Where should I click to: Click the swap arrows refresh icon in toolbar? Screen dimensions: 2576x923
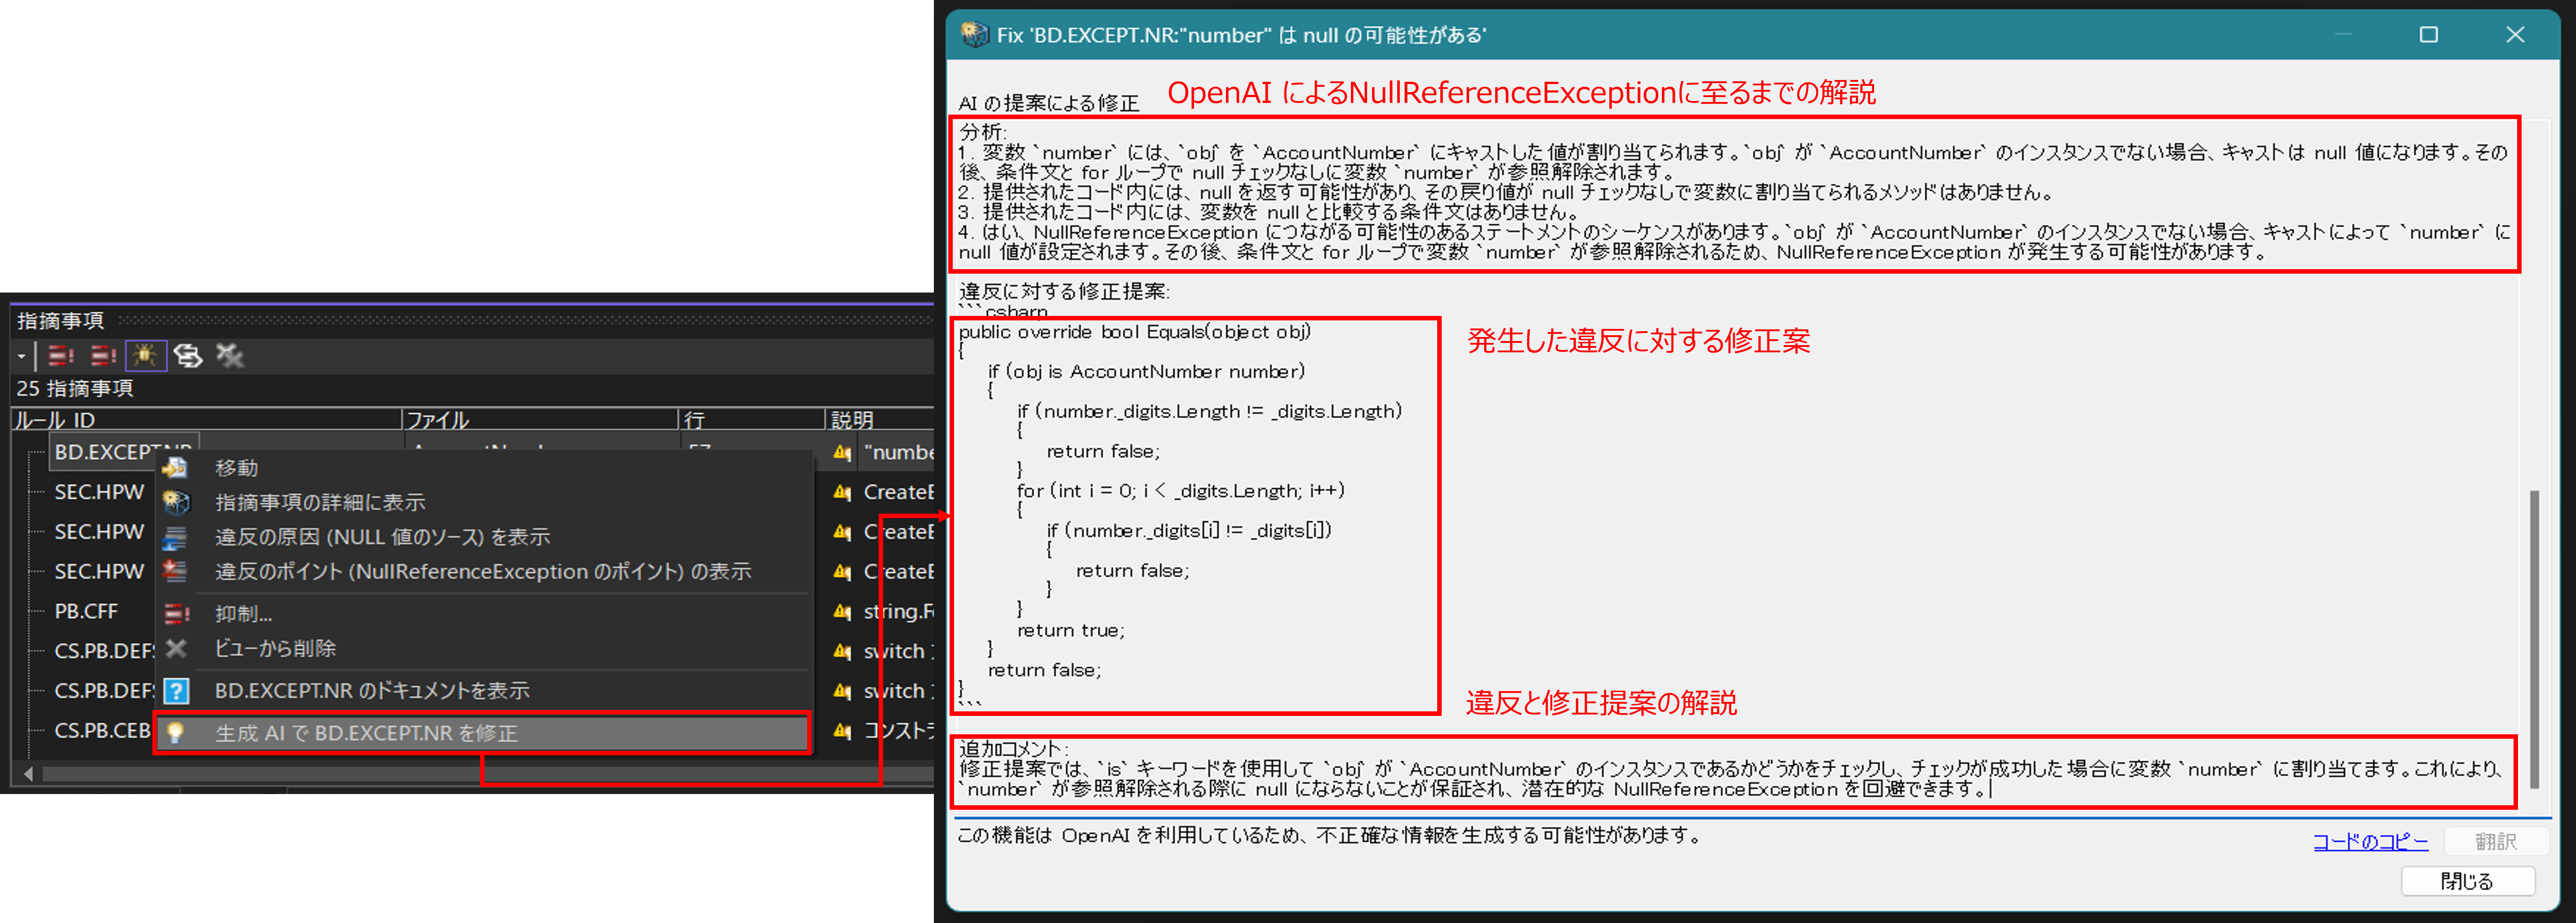(188, 355)
